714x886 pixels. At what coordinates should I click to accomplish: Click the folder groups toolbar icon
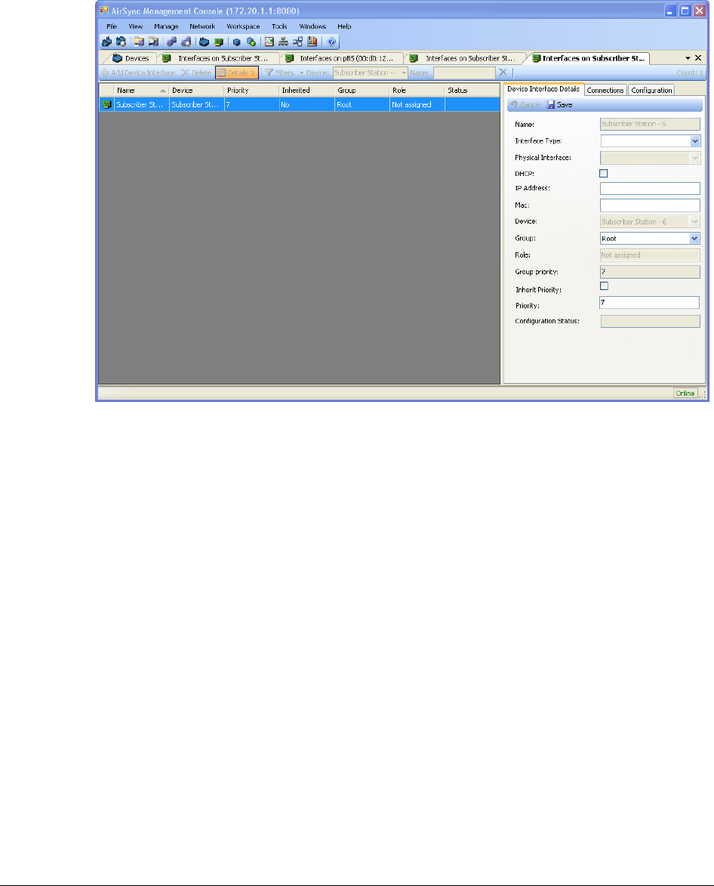click(139, 42)
